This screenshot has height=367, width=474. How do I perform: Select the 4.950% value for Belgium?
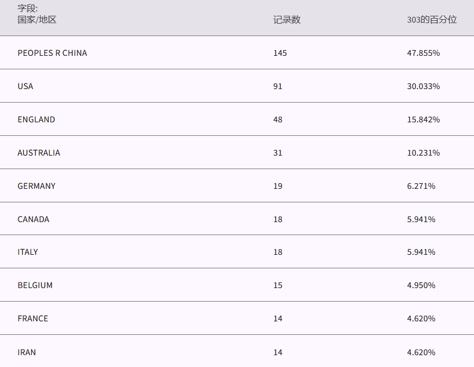(421, 285)
